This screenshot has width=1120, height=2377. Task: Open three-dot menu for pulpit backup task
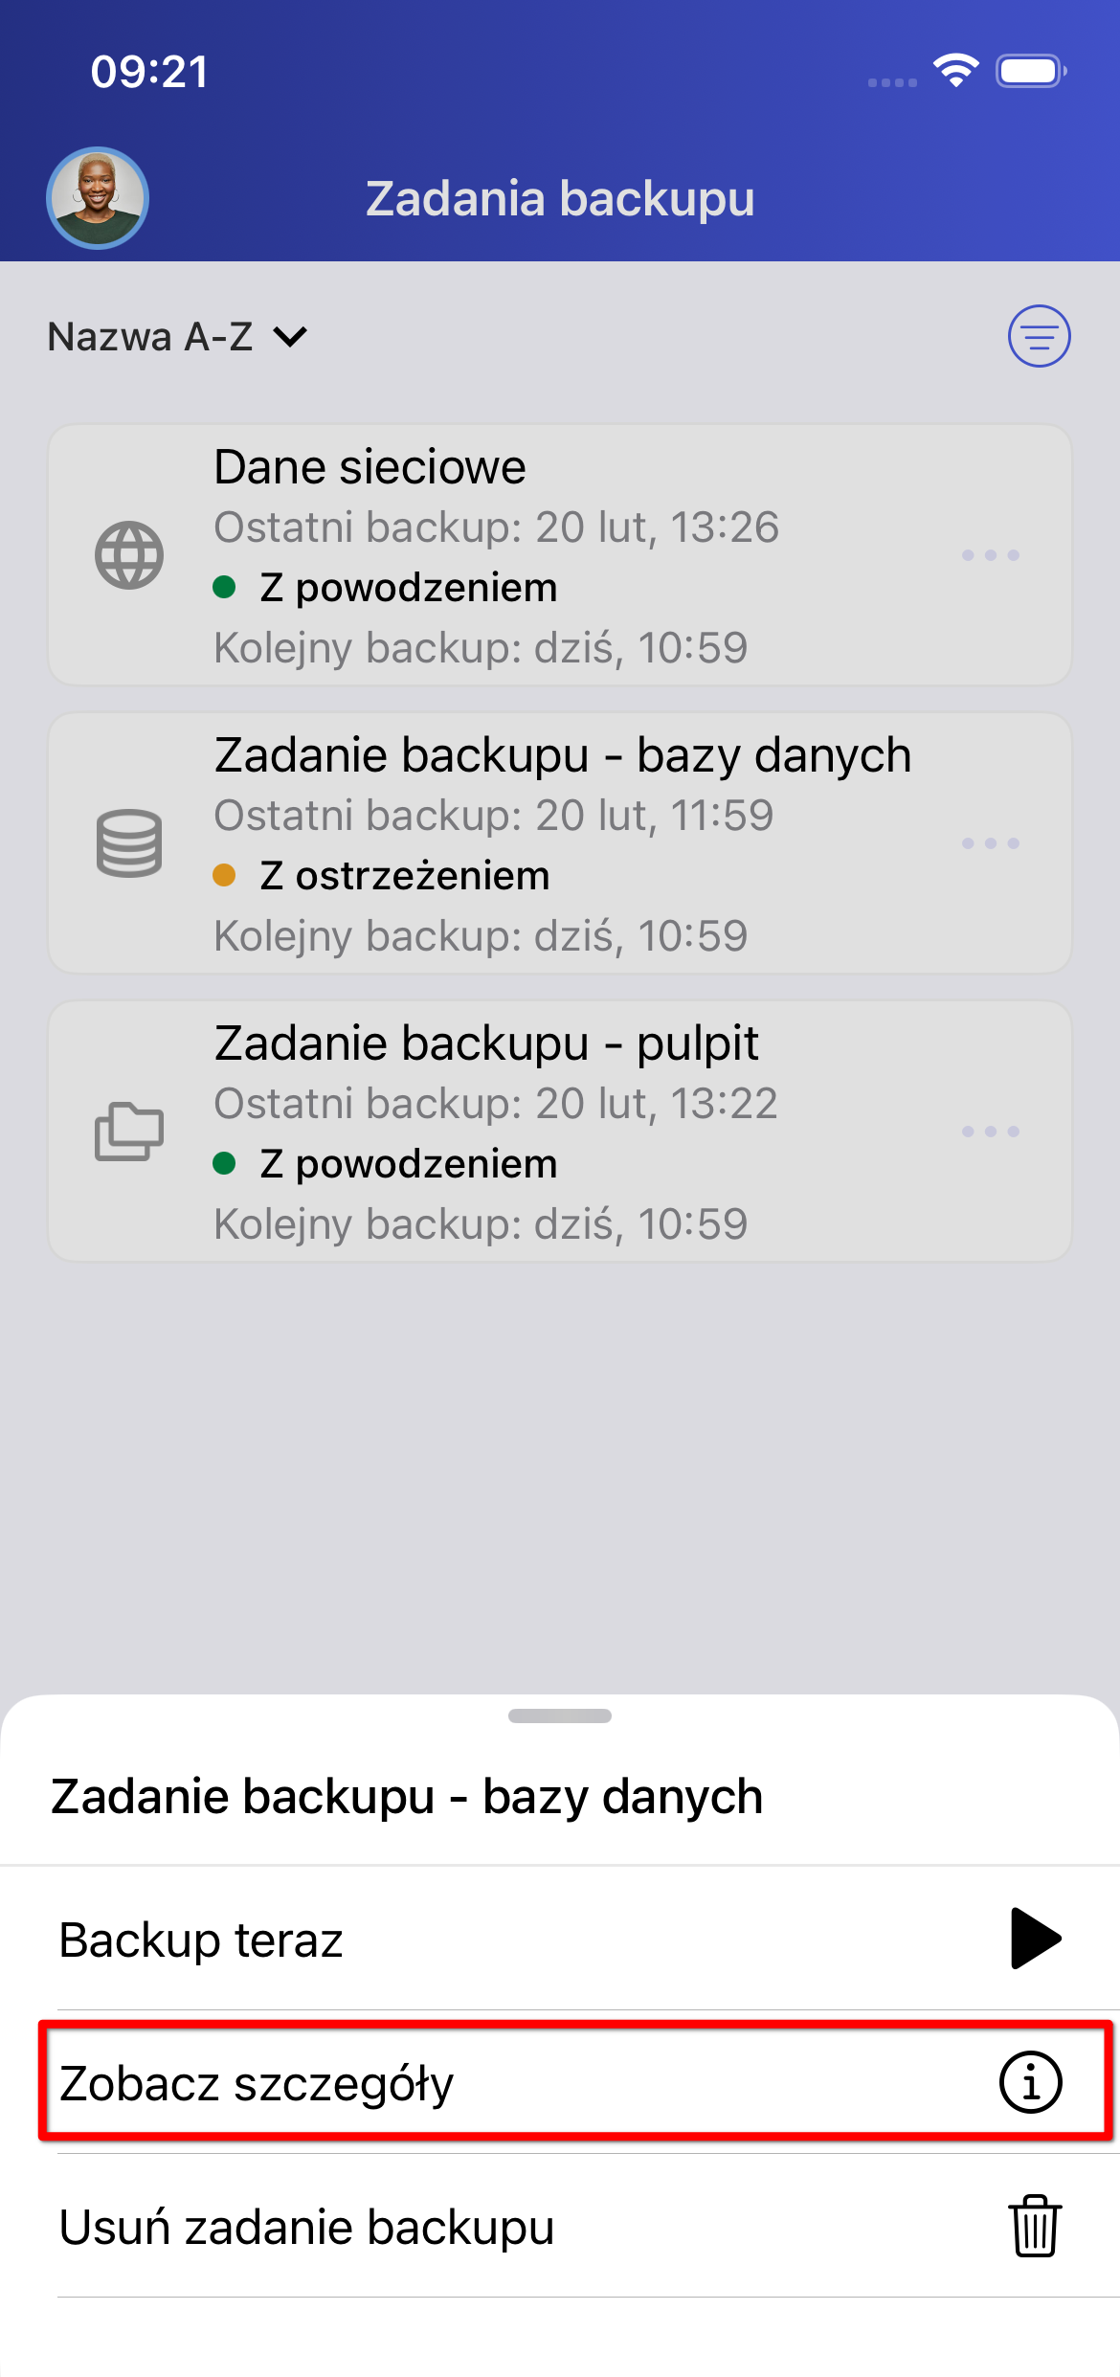click(991, 1132)
